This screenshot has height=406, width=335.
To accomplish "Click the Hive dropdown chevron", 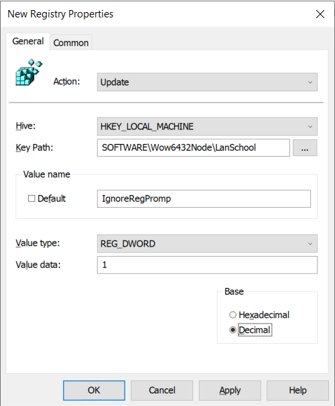I will pyautogui.click(x=310, y=127).
